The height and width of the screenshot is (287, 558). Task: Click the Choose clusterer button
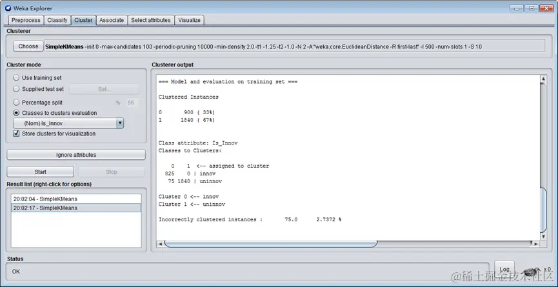[28, 46]
